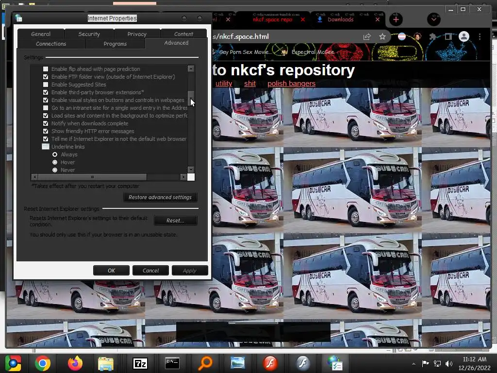Open 7-Zip from the taskbar
Image resolution: width=497 pixels, height=373 pixels.
point(140,363)
